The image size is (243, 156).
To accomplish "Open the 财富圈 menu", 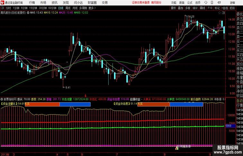I will point(92,3).
